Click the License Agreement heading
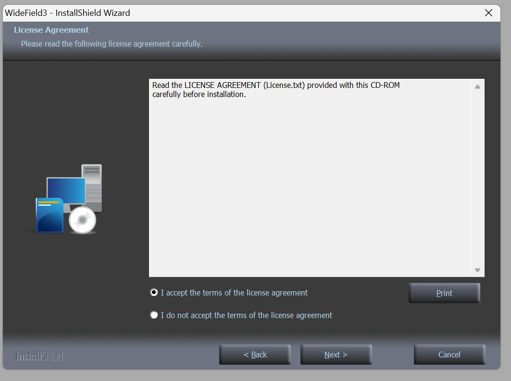Image resolution: width=511 pixels, height=381 pixels. click(51, 30)
